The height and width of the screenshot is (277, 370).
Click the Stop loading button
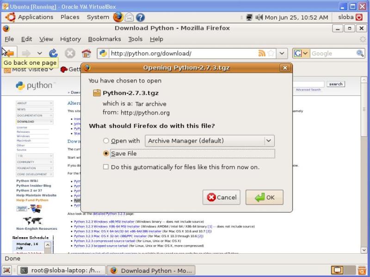pos(70,54)
